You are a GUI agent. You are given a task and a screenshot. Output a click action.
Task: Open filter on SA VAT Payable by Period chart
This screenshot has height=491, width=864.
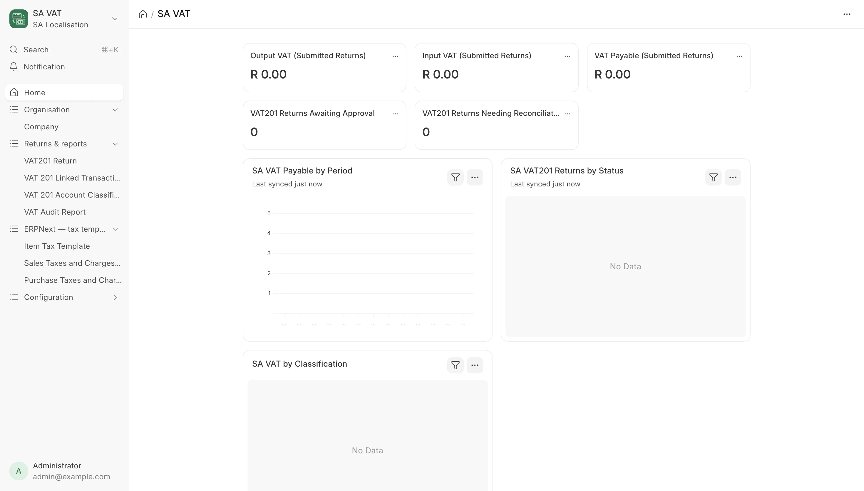pos(455,177)
